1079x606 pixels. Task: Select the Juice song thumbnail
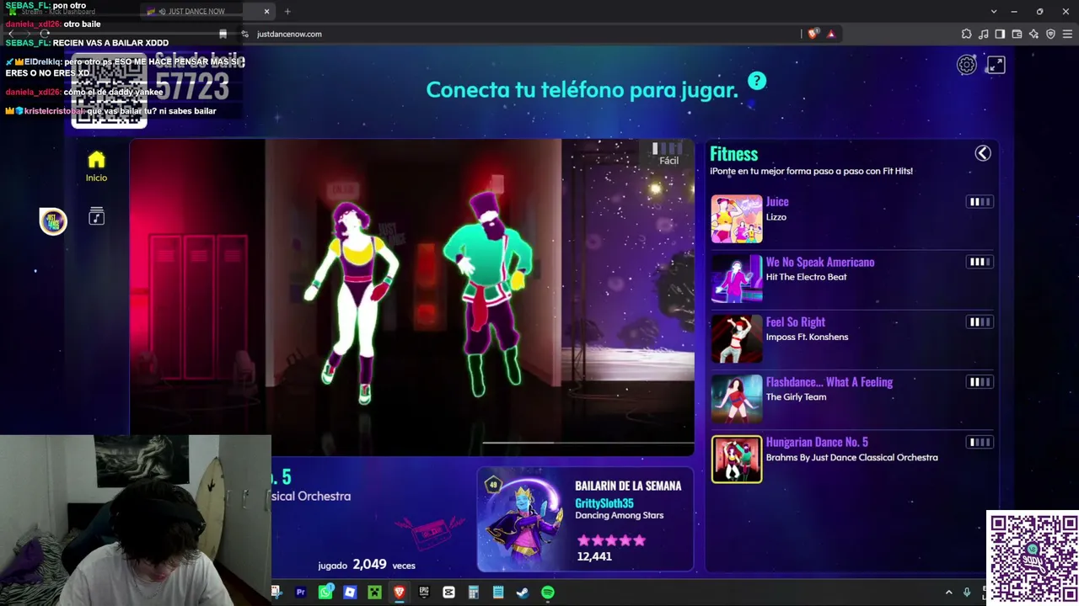click(x=737, y=219)
